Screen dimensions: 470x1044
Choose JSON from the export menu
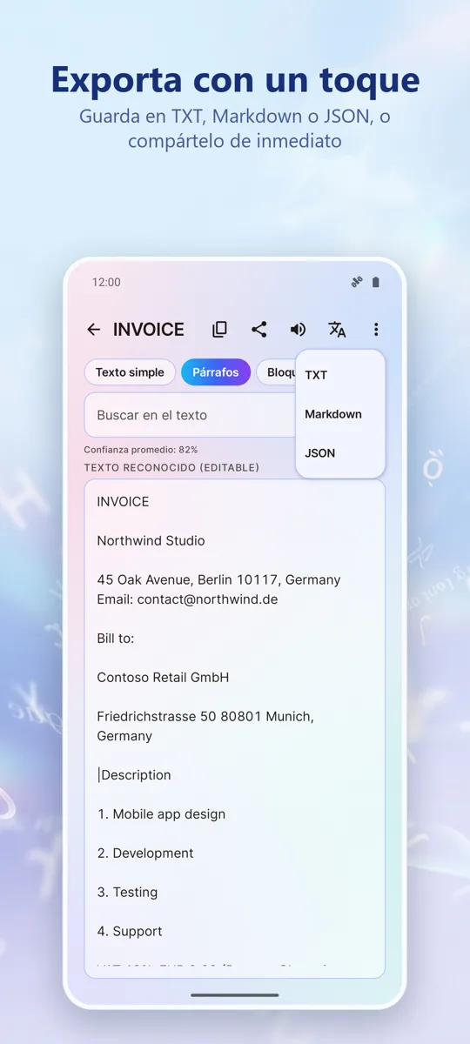pos(340,453)
